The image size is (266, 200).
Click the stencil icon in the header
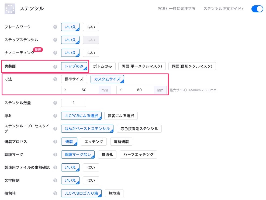[10, 9]
